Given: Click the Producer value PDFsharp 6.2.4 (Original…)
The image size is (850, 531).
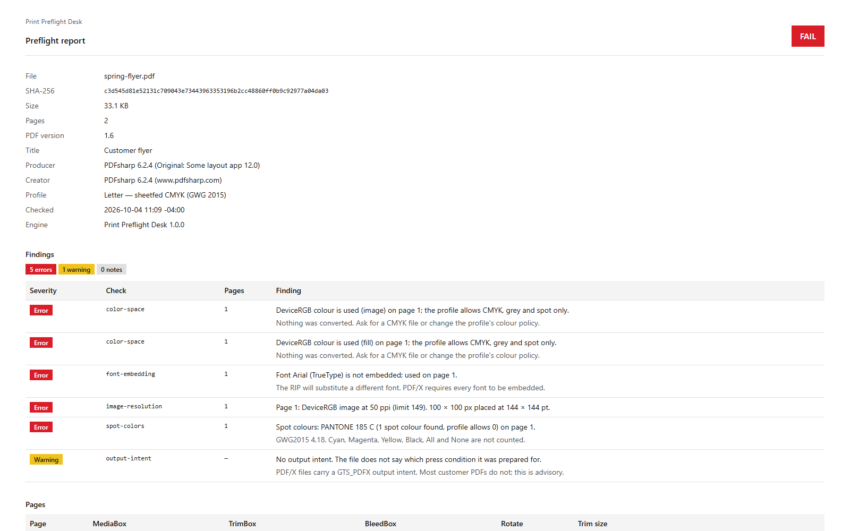Looking at the screenshot, I should pos(182,165).
